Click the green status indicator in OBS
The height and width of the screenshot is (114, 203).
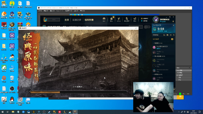point(180,94)
